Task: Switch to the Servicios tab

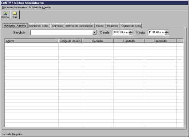Action: pos(57,26)
